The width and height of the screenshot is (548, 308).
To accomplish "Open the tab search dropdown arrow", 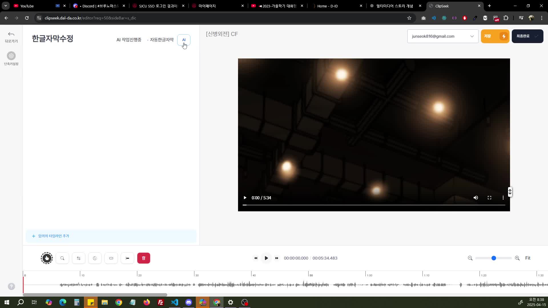I will coord(6,6).
